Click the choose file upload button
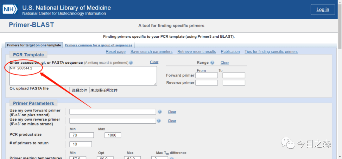This screenshot has width=342, height=159. click(79, 90)
